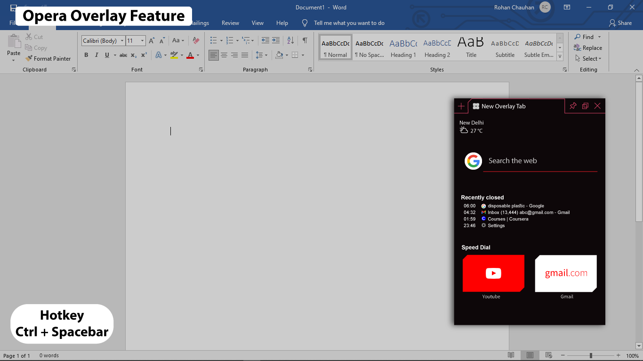Click the Google logo in the overlay
Image resolution: width=643 pixels, height=361 pixels.
pyautogui.click(x=473, y=161)
